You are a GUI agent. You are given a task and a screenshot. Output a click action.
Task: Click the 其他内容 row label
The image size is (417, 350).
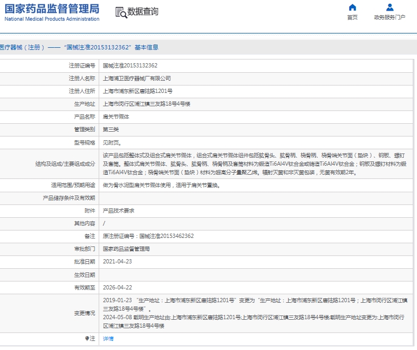pyautogui.click(x=84, y=223)
